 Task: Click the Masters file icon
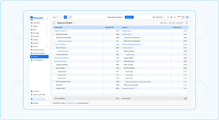[x=31, y=26]
